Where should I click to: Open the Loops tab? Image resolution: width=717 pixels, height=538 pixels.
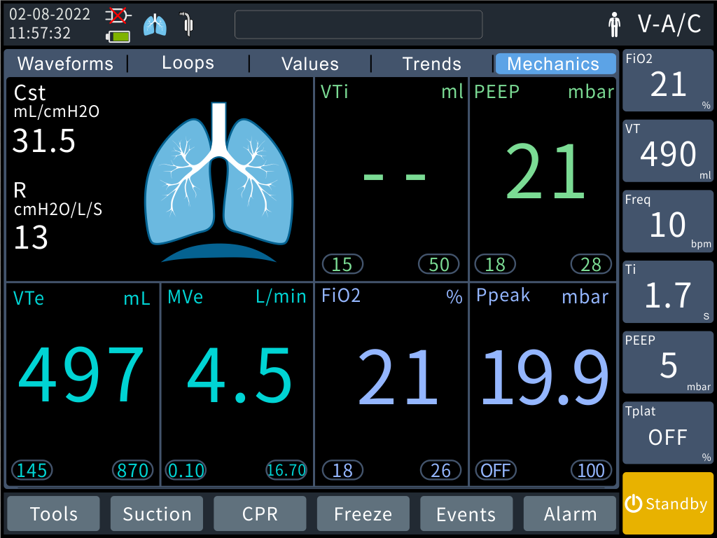(x=188, y=63)
